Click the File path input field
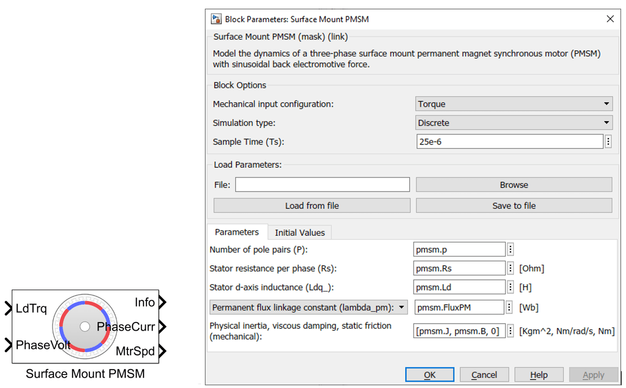 coord(322,185)
